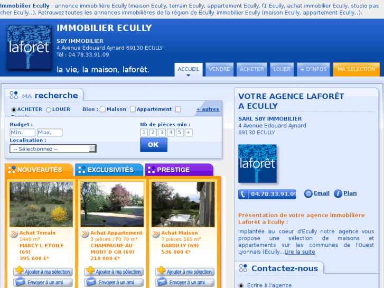Click the arrow icon next to Achat Terrain
Image resolution: width=384 pixels, height=288 pixels.
click(14, 233)
